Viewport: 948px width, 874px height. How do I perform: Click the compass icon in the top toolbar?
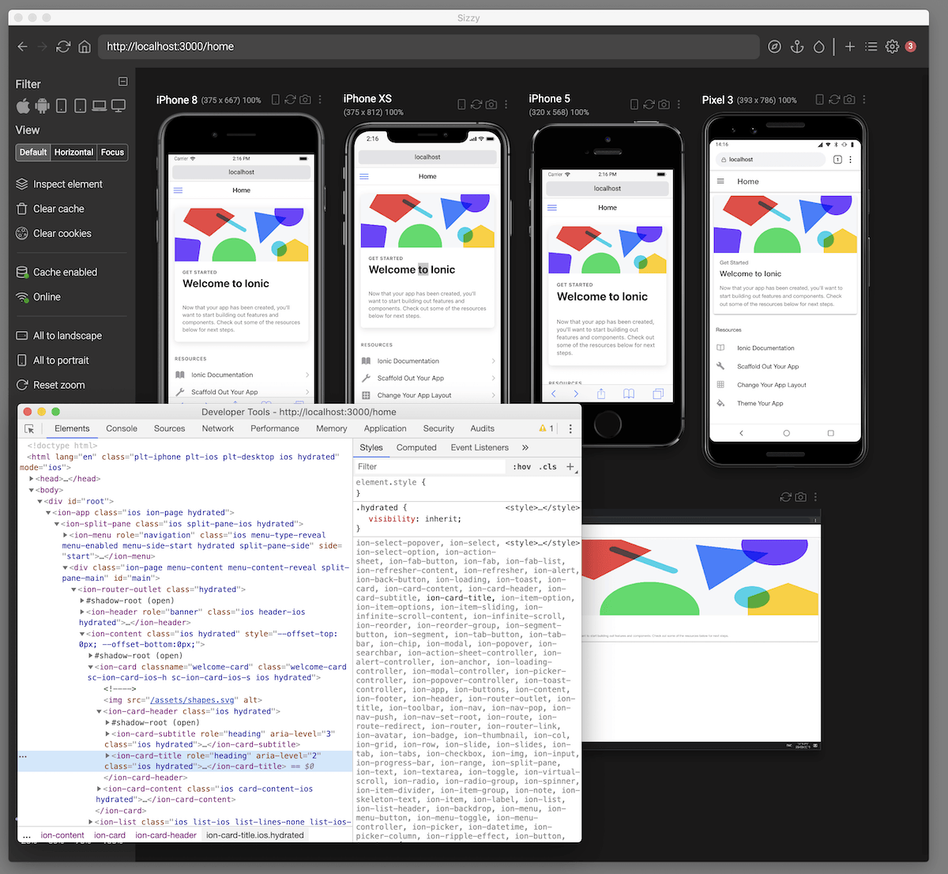coord(775,47)
